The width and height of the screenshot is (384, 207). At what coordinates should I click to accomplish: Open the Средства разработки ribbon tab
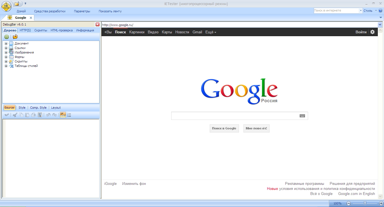pos(50,11)
